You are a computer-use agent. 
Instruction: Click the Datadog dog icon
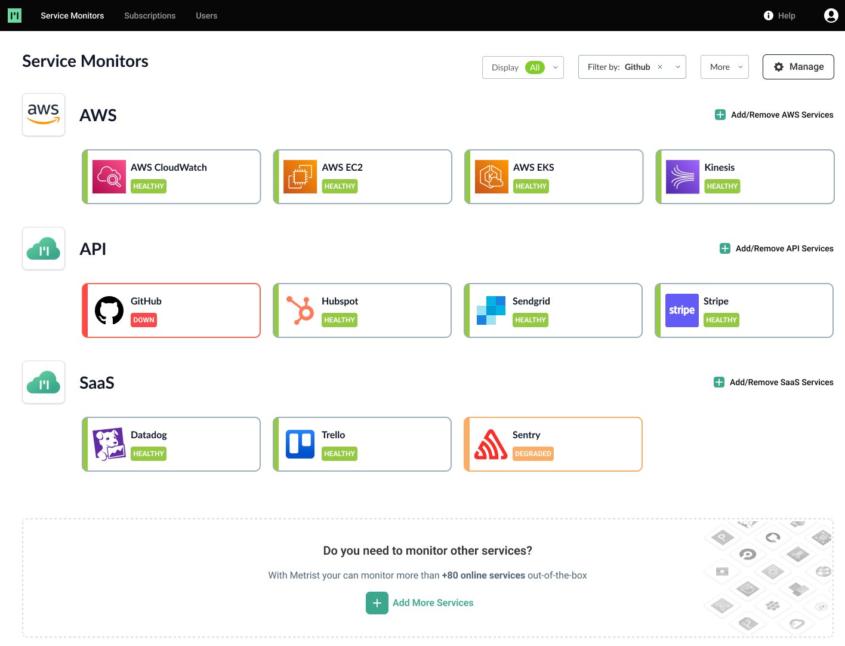point(109,444)
